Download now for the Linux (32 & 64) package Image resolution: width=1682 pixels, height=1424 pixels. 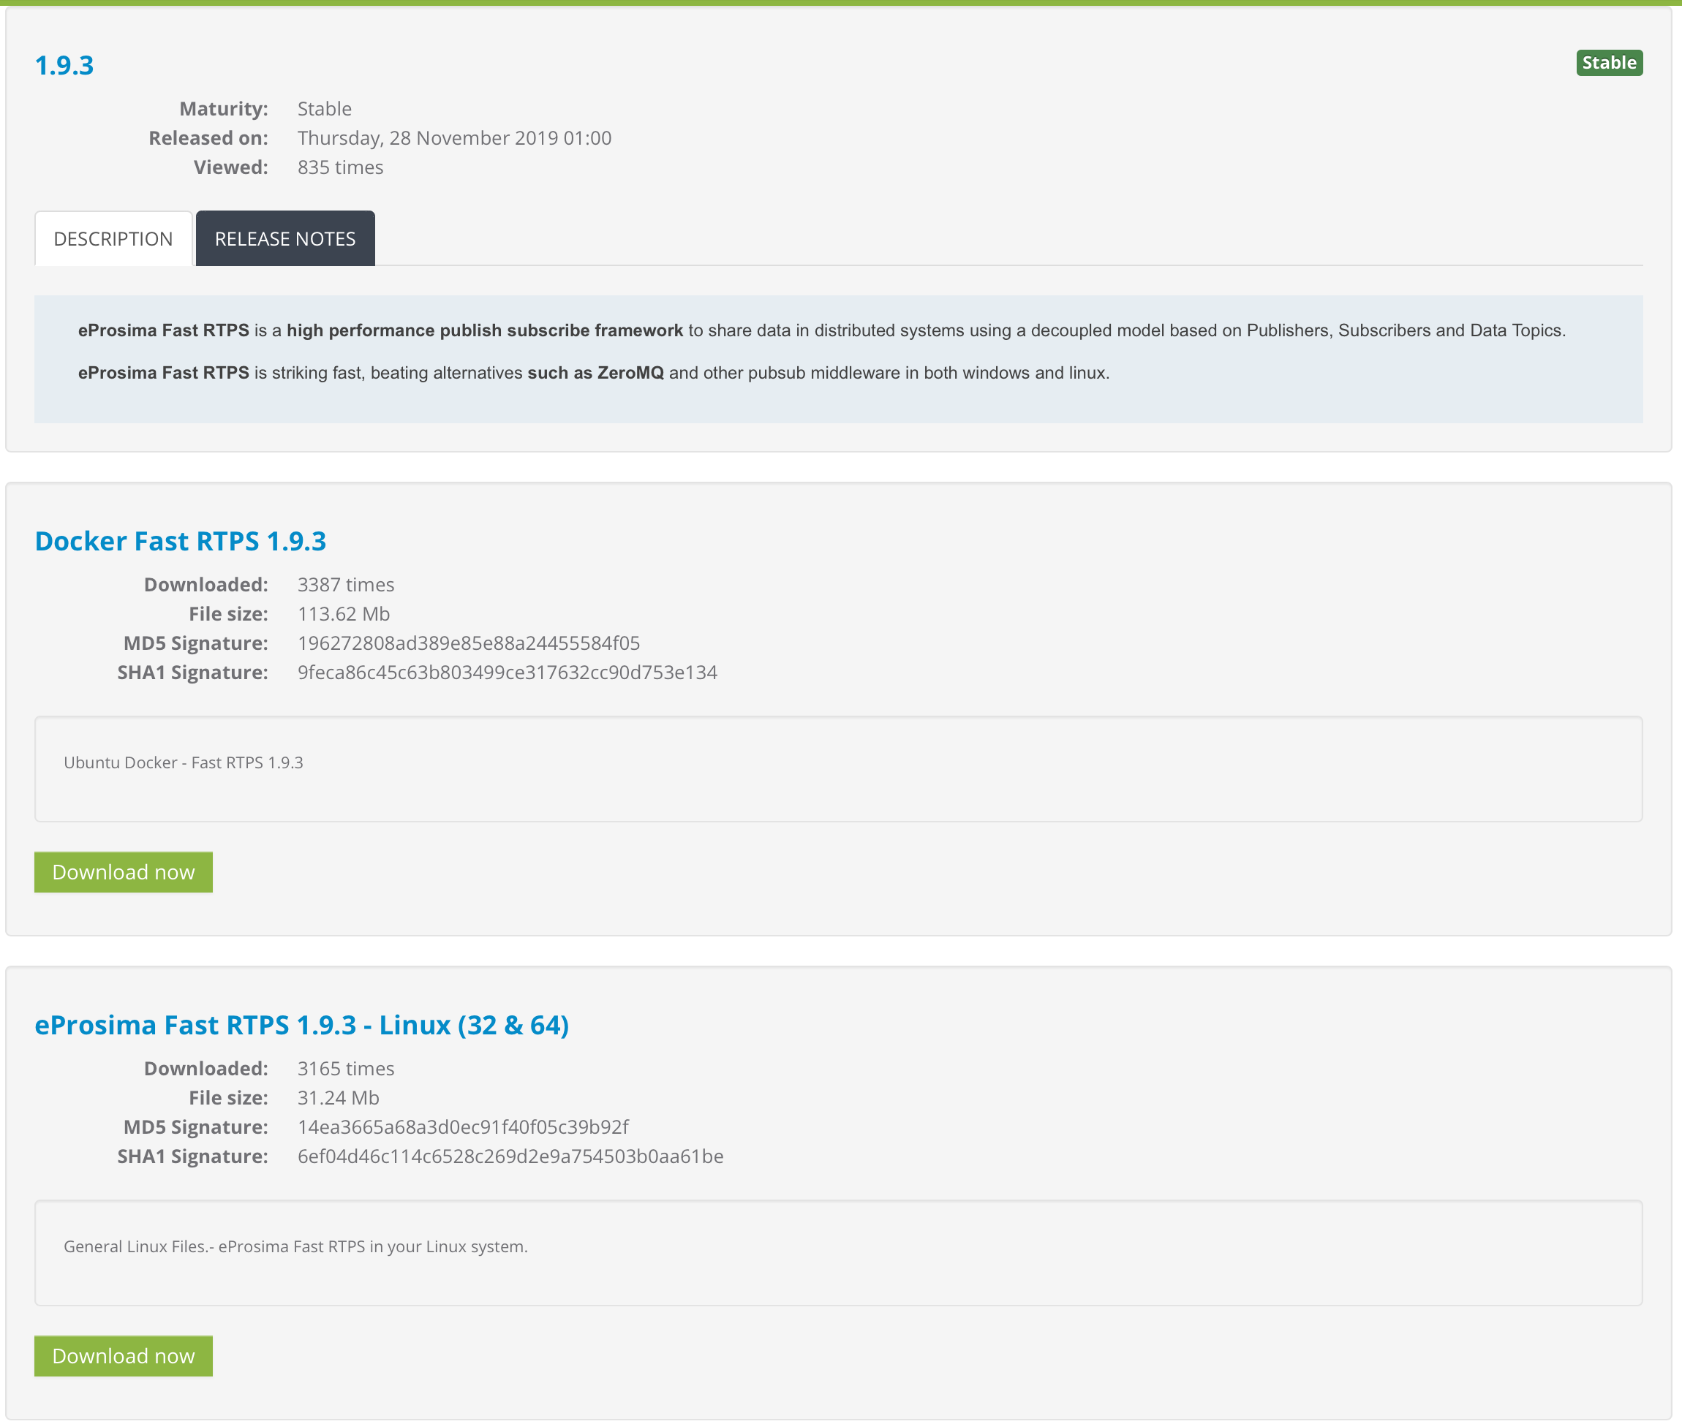click(124, 1355)
